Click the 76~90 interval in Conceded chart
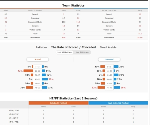 click(x=109, y=88)
